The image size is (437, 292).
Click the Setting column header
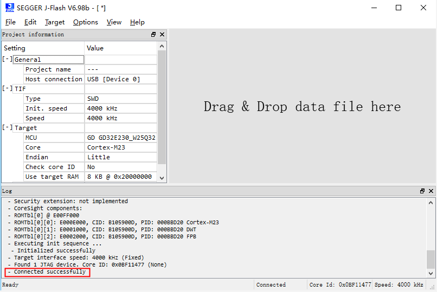(43, 48)
